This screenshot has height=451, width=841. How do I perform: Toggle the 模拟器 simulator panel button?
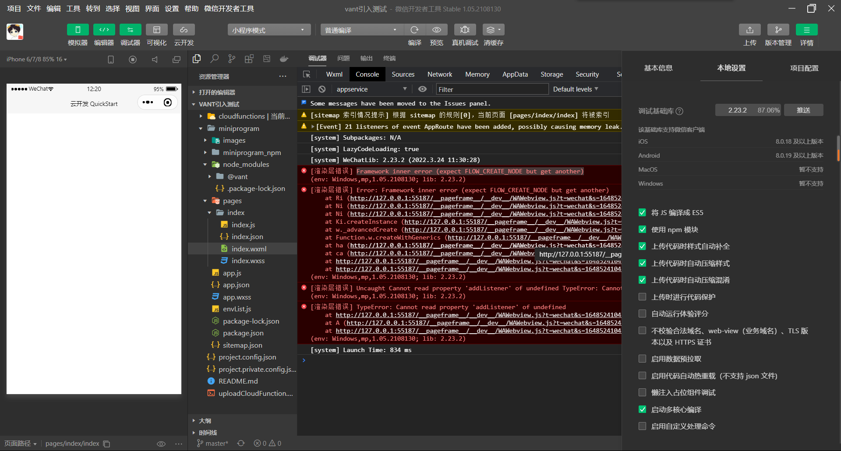tap(78, 30)
